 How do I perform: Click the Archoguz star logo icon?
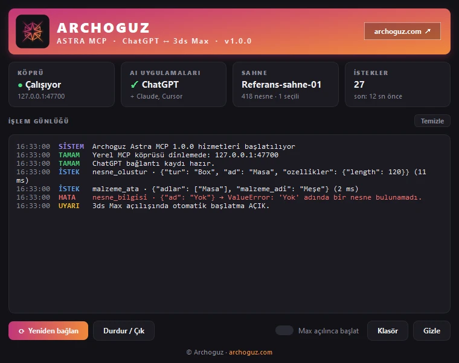(x=33, y=31)
